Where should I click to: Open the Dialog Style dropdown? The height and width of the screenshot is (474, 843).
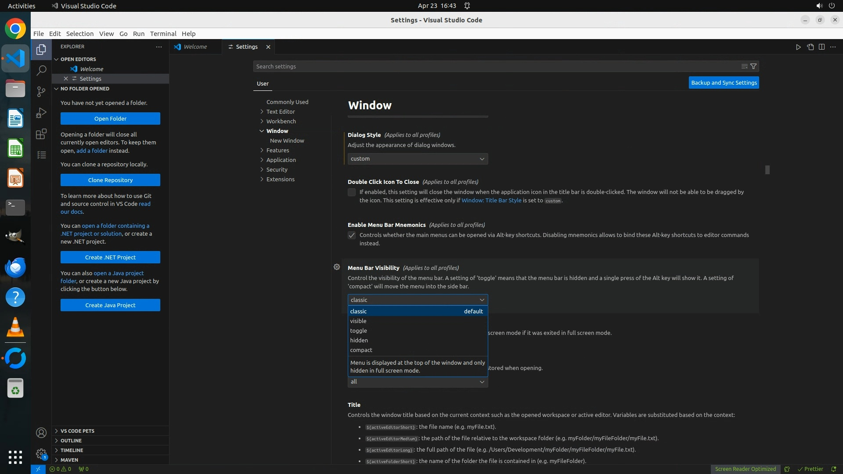click(418, 159)
